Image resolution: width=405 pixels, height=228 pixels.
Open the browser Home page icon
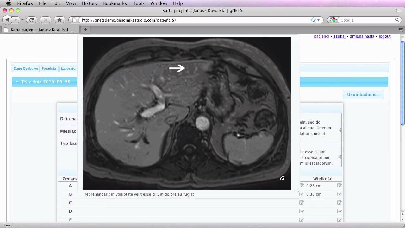[59, 20]
